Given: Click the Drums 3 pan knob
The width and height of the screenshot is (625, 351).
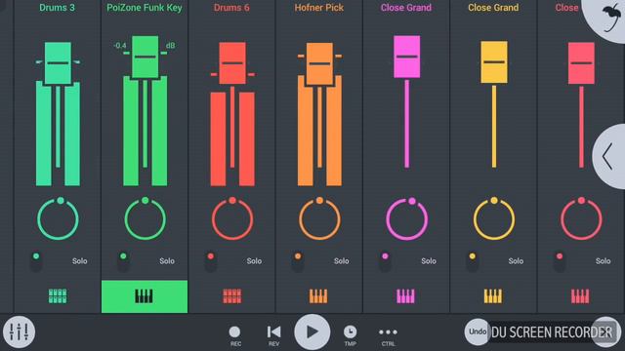Looking at the screenshot, I should pos(58,218).
